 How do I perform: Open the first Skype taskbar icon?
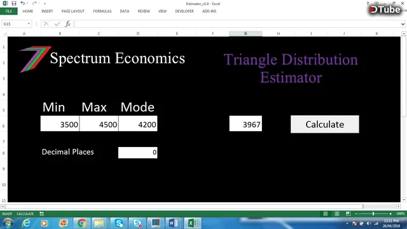pyautogui.click(x=119, y=223)
